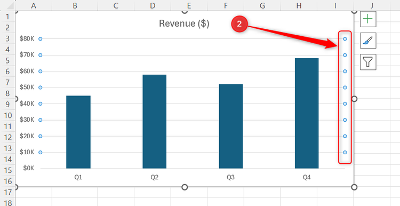The height and width of the screenshot is (206, 400).
Task: Select row 12 header
Action: pyautogui.click(x=7, y=137)
